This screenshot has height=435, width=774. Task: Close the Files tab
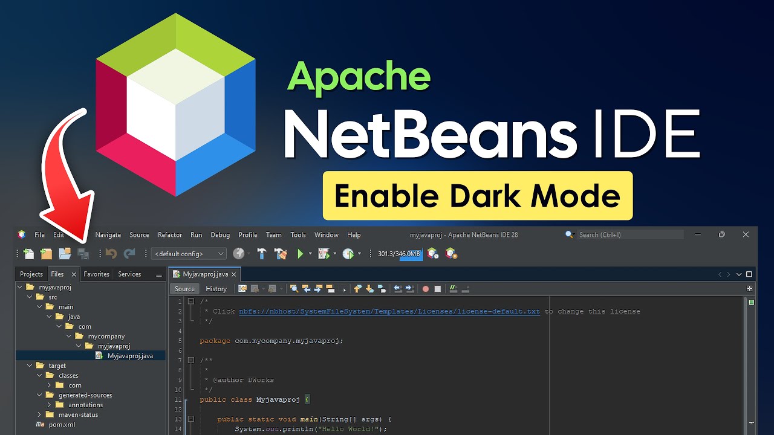(x=74, y=274)
